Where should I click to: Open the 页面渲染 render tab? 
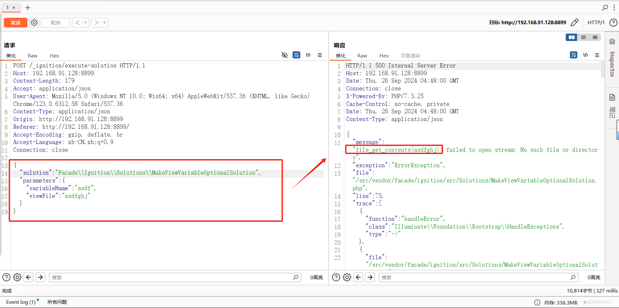point(410,56)
